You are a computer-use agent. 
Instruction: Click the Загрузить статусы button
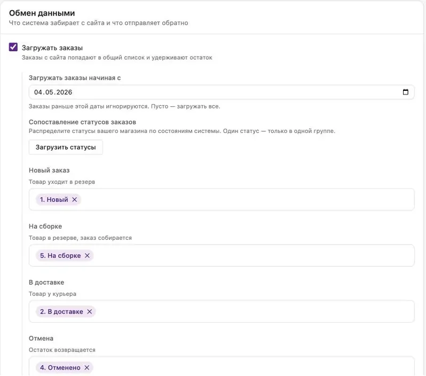(66, 147)
